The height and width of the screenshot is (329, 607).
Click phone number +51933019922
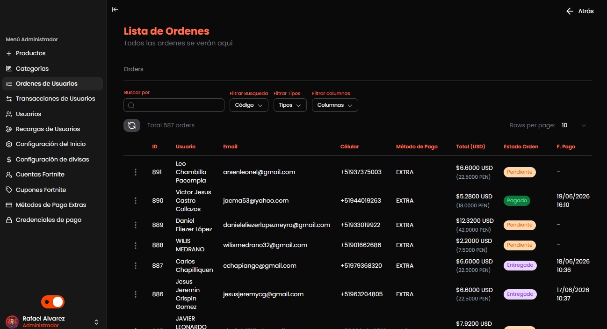pos(361,225)
